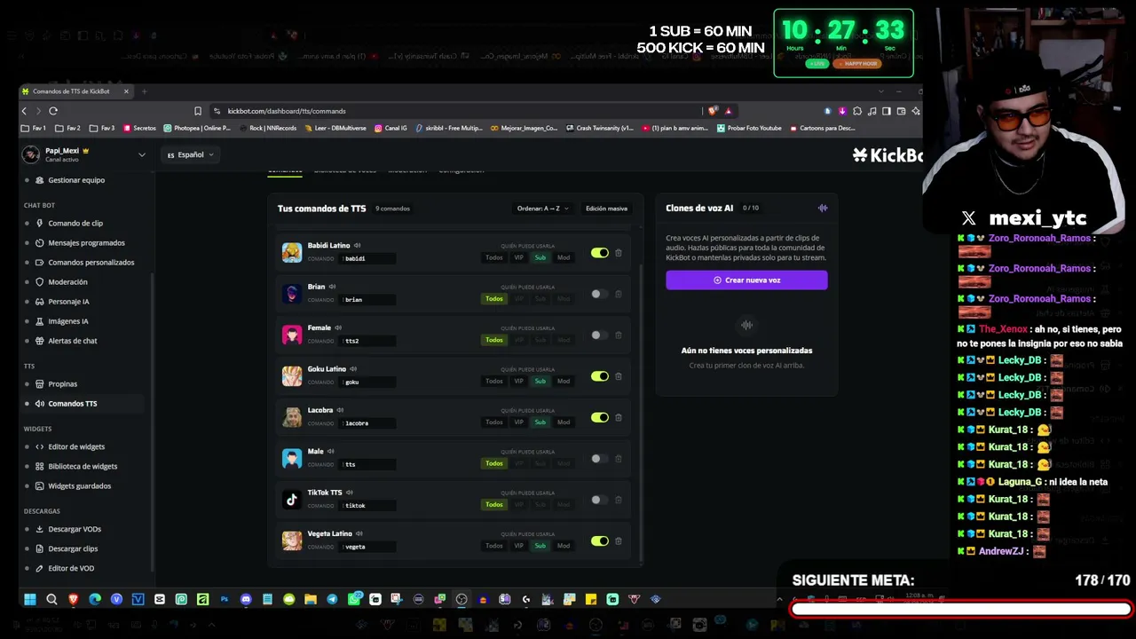Open Personaje IA section
The width and height of the screenshot is (1136, 639).
pos(68,301)
